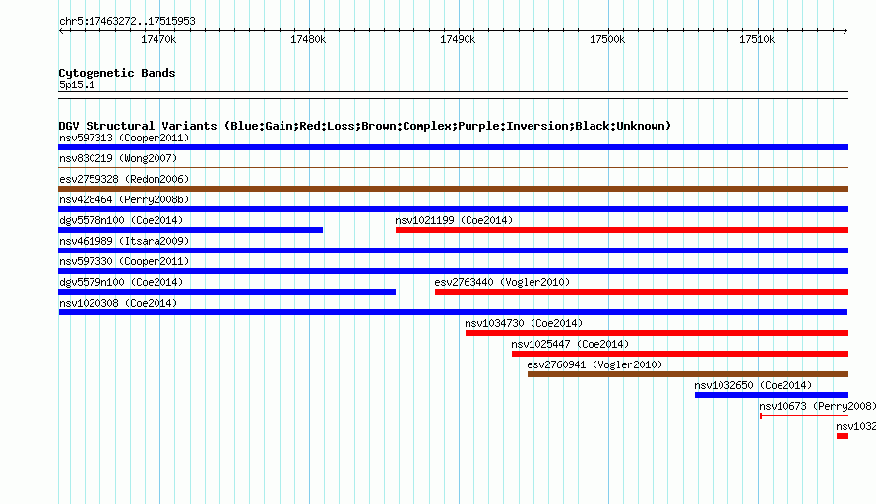Select the esv2763440 (Vogler2010) red loss bar
The height and width of the screenshot is (504, 876).
642,292
